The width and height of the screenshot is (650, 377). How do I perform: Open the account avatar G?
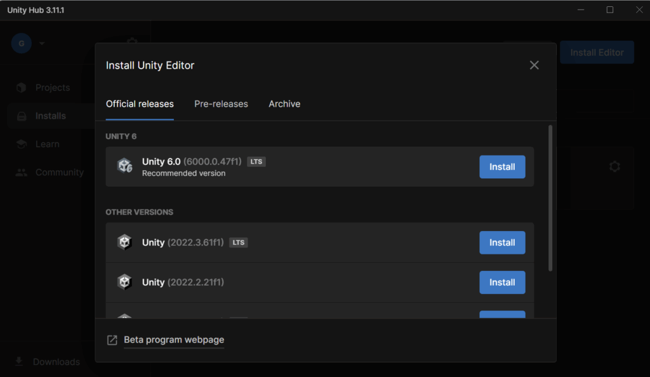(22, 43)
